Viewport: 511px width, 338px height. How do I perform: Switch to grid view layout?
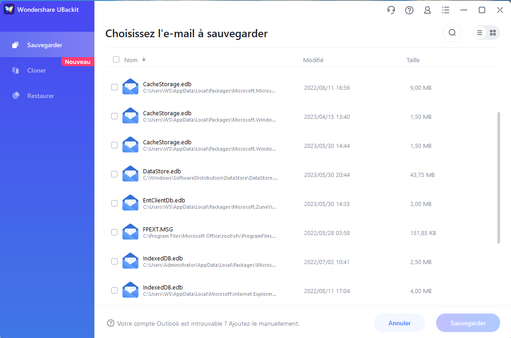[x=493, y=33]
